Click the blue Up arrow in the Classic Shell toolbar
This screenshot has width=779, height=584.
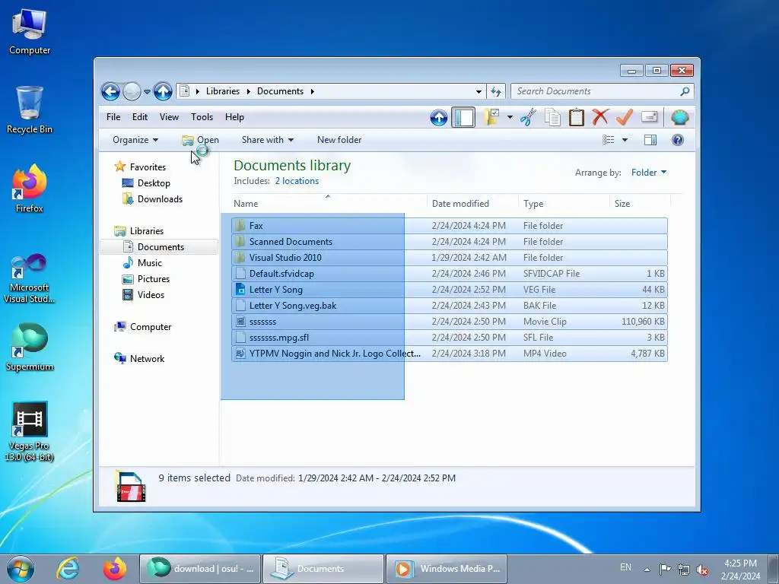coord(439,118)
